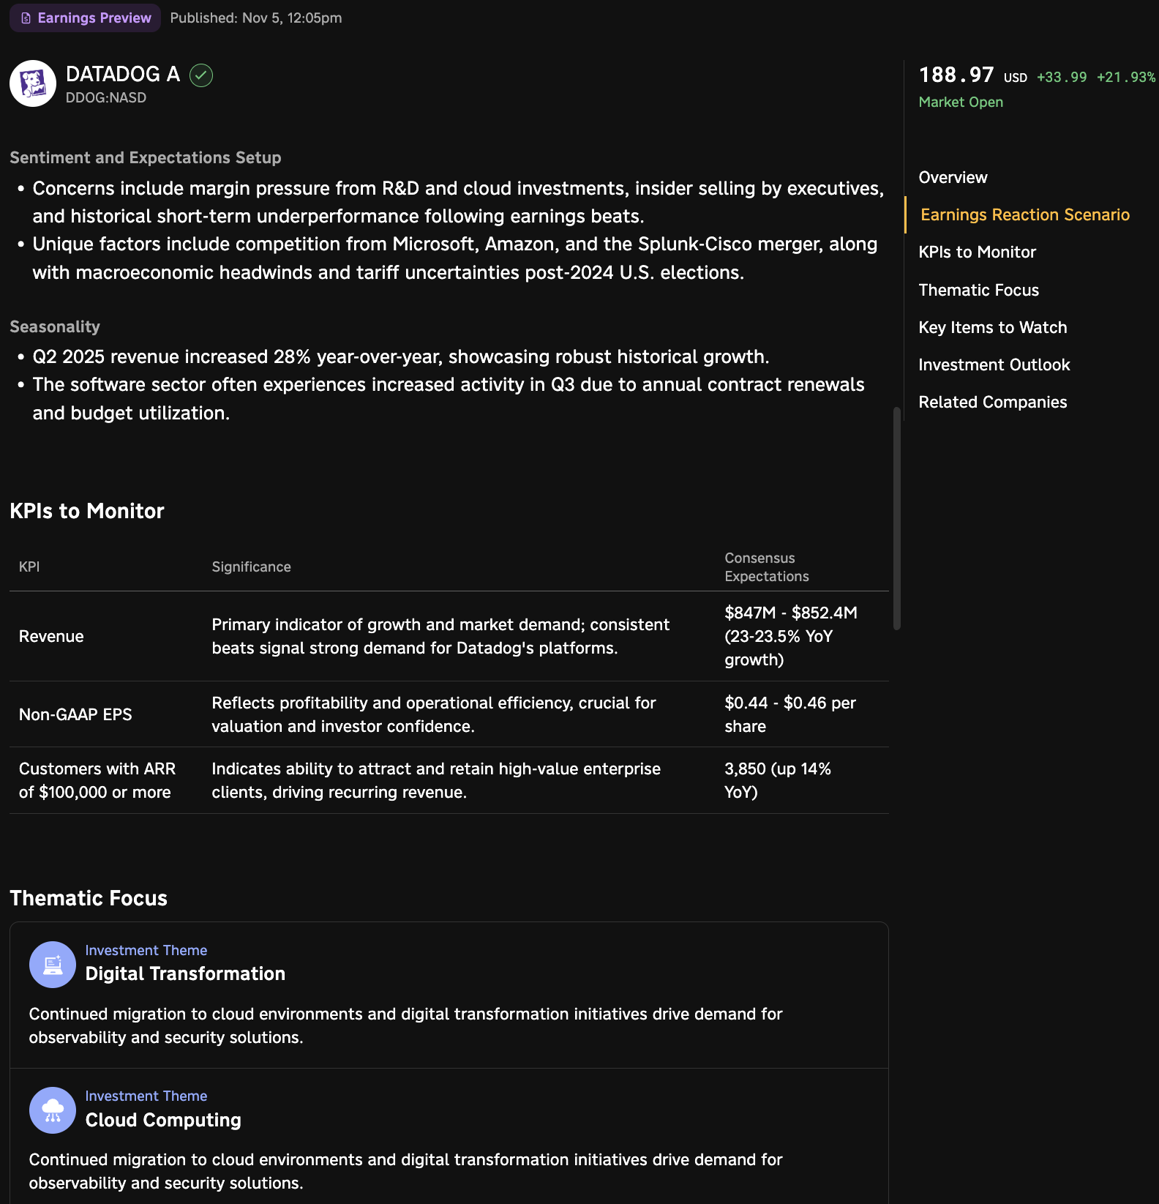Click the Datadog company logo
1159x1204 pixels.
pyautogui.click(x=33, y=83)
